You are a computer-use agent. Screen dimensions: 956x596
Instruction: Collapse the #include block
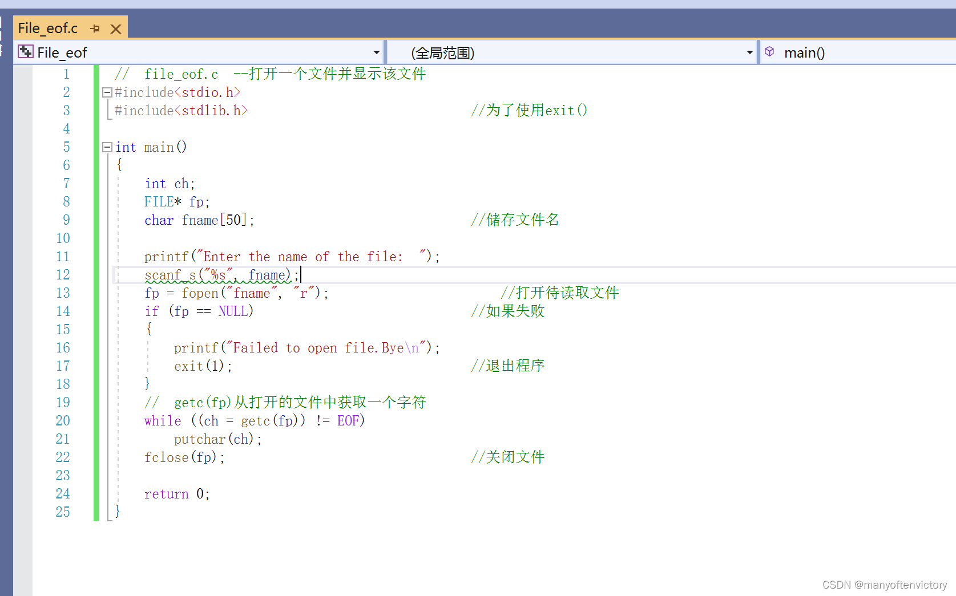[x=107, y=92]
